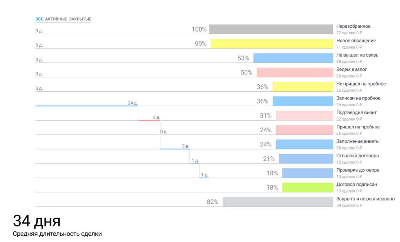Viewport: 400px width, 242px height.
Task: Select the yellow Новое обращение bar
Action: tap(271, 43)
